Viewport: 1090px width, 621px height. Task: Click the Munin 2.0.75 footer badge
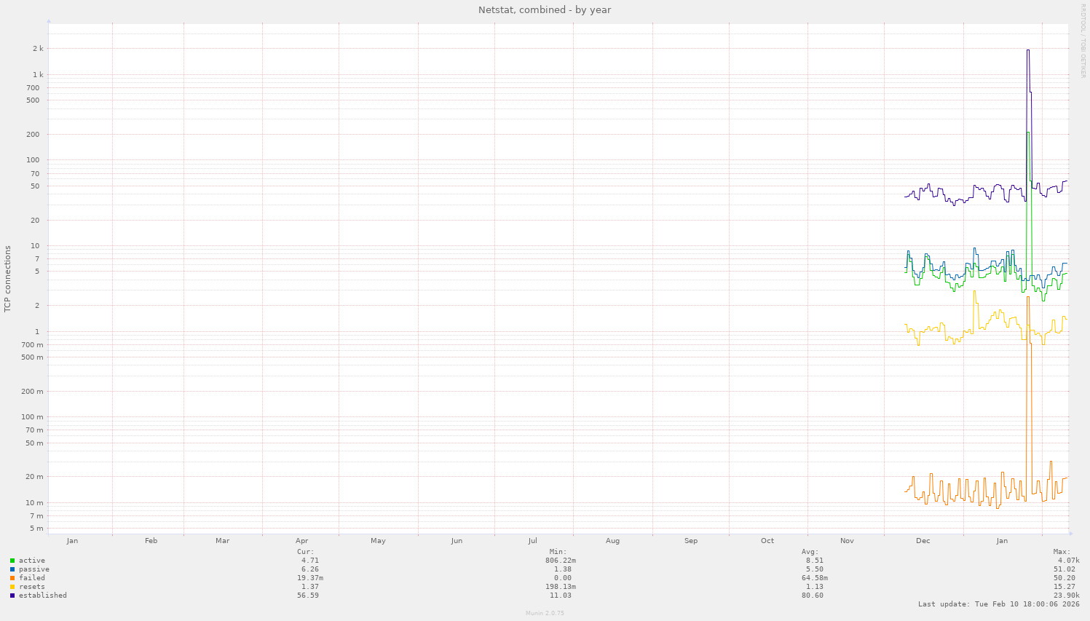[543, 613]
